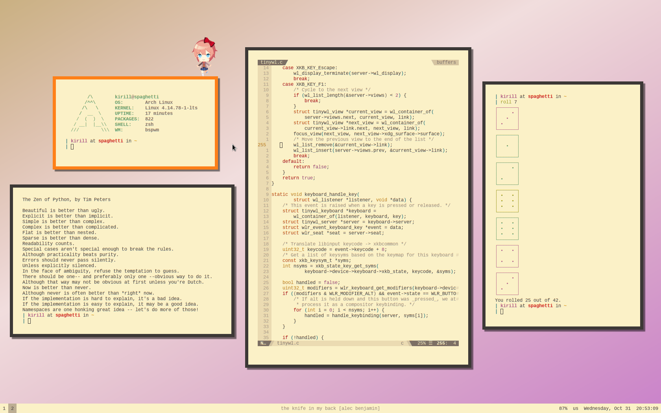
Task: Click the Sayori chibi character mascot
Action: coord(204,56)
